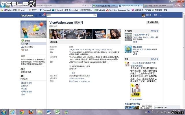Open last photo of woman in photo strip
The height and width of the screenshot is (115, 185).
click(x=114, y=34)
